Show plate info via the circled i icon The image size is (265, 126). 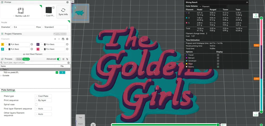[54, 8]
